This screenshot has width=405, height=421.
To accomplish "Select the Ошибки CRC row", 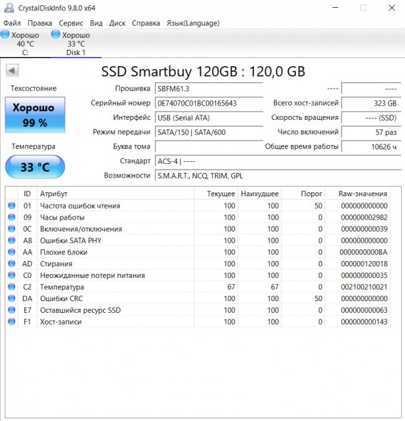I will click(x=198, y=299).
